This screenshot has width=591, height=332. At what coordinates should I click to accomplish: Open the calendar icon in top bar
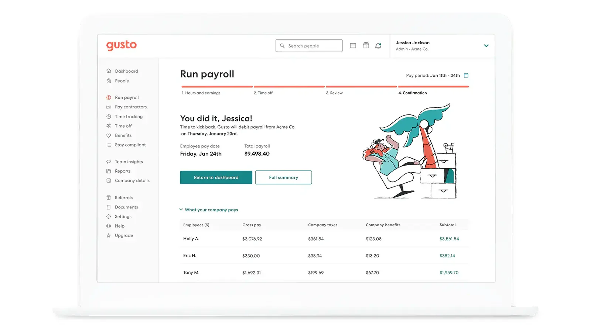pos(353,46)
